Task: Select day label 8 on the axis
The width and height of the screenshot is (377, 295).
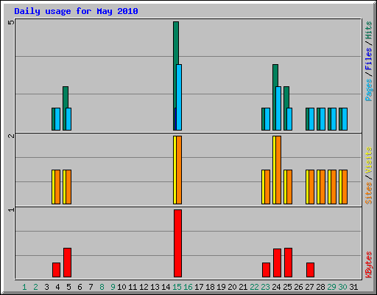Action: pyautogui.click(x=102, y=287)
